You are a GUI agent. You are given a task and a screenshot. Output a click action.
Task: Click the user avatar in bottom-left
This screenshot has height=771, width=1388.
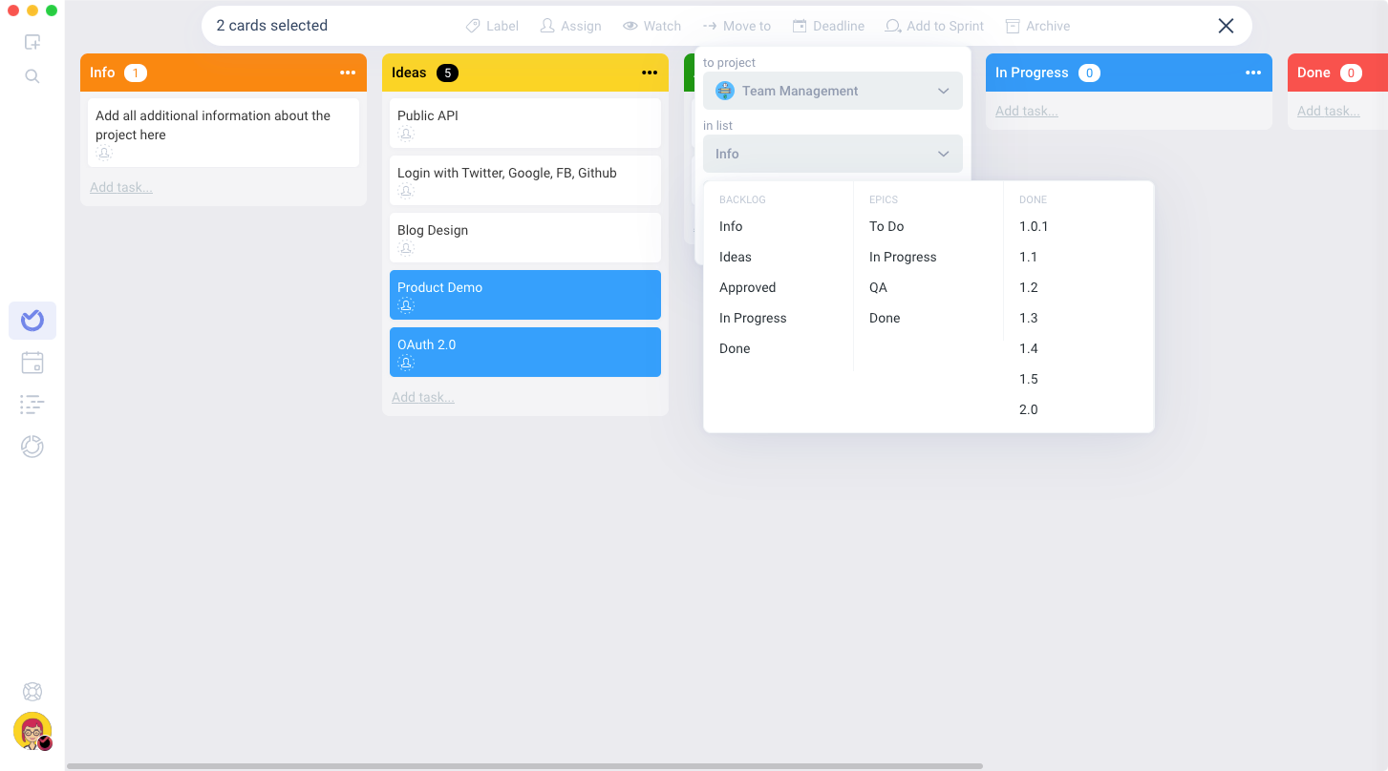coord(32,731)
